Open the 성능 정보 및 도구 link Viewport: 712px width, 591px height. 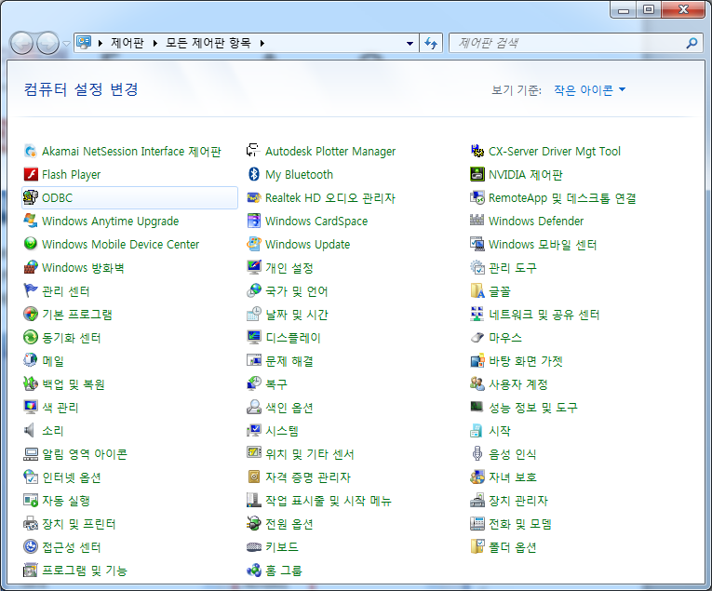coord(533,407)
